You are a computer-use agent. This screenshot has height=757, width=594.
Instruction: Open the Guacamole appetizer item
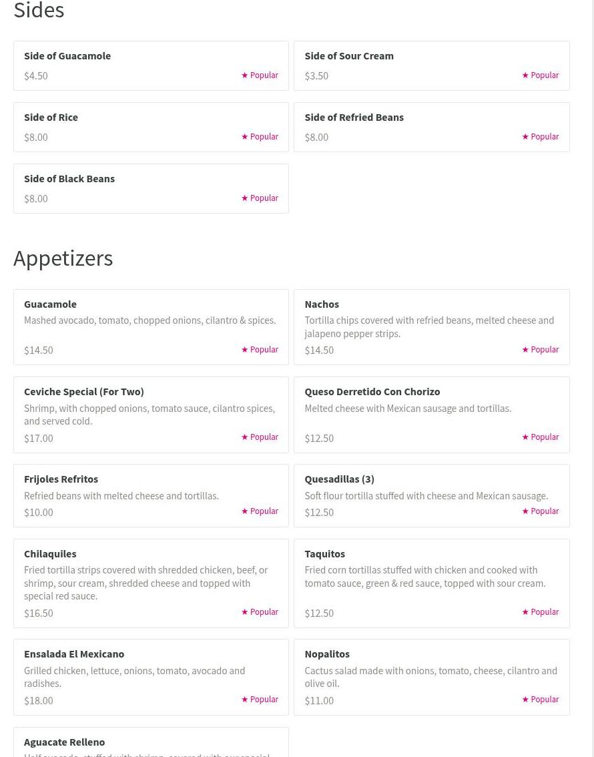coord(50,304)
